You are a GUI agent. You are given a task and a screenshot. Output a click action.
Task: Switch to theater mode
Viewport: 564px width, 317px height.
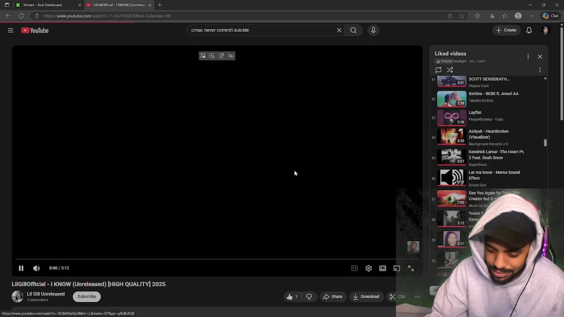tap(383, 268)
